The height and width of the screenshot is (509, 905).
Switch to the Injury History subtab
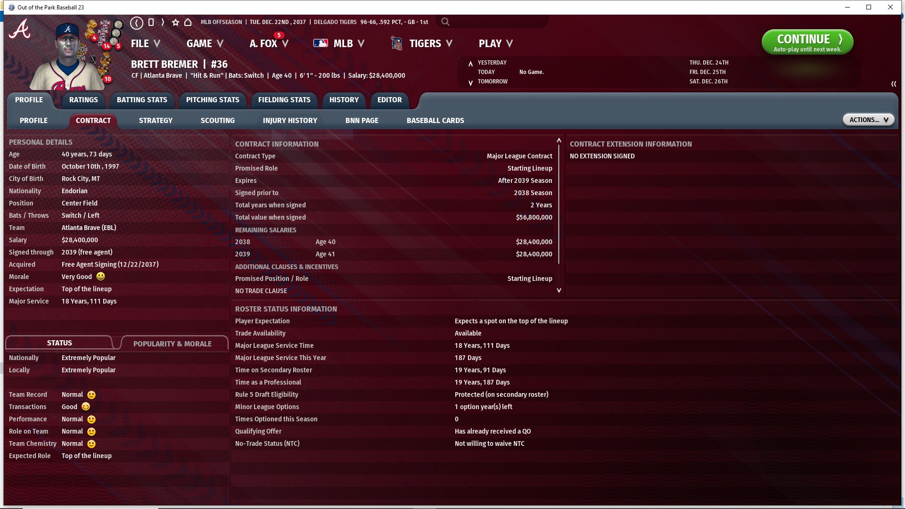pyautogui.click(x=290, y=121)
